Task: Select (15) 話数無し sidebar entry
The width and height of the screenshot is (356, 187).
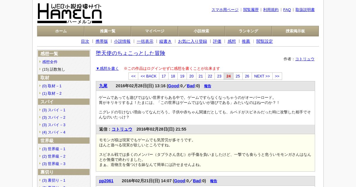Action: point(53,69)
